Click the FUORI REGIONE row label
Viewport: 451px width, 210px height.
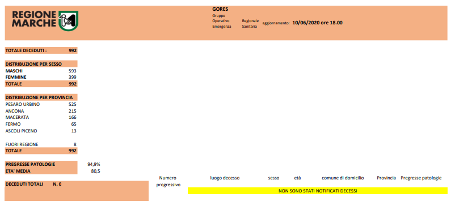22,144
